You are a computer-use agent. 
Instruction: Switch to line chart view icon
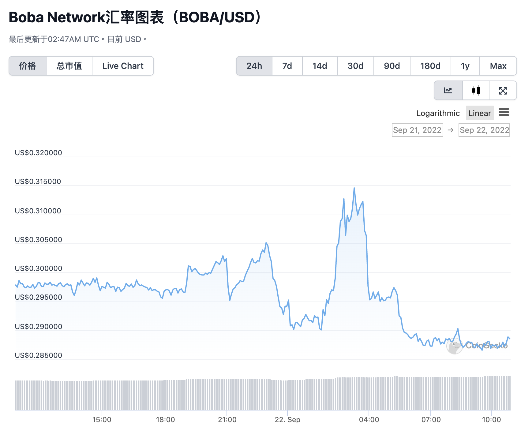[x=448, y=90]
